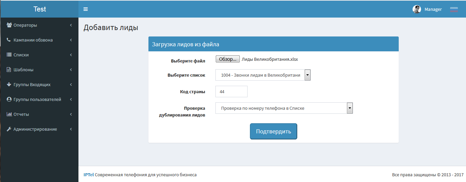The image size is (466, 182).
Task: Open the Выберите список dropdown
Action: pyautogui.click(x=263, y=75)
